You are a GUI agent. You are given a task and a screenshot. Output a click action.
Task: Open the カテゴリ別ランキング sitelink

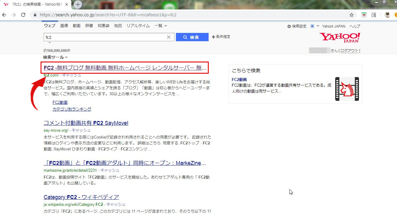pos(72,109)
